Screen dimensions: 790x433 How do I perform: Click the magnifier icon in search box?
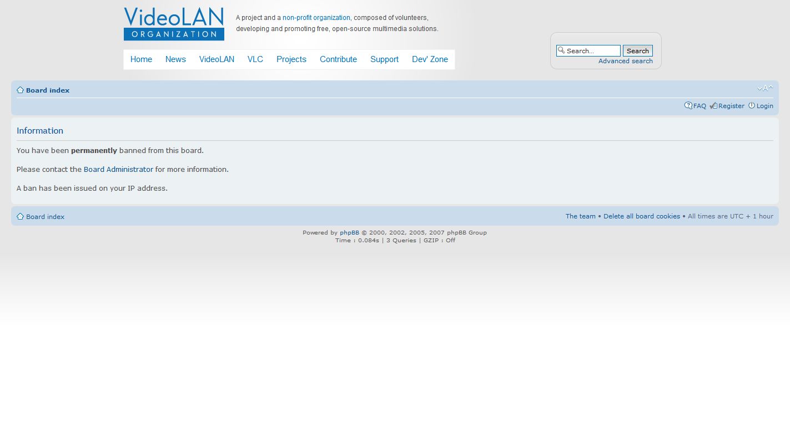pos(561,50)
